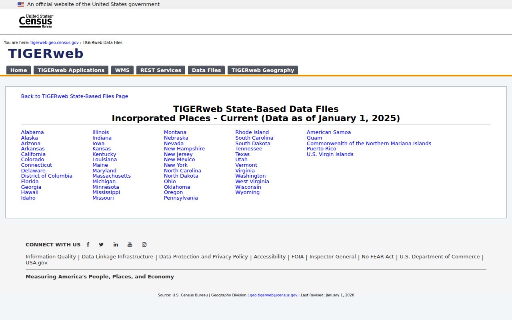This screenshot has height=320, width=512.
Task: Open the District of Columbia link
Action: tap(47, 176)
